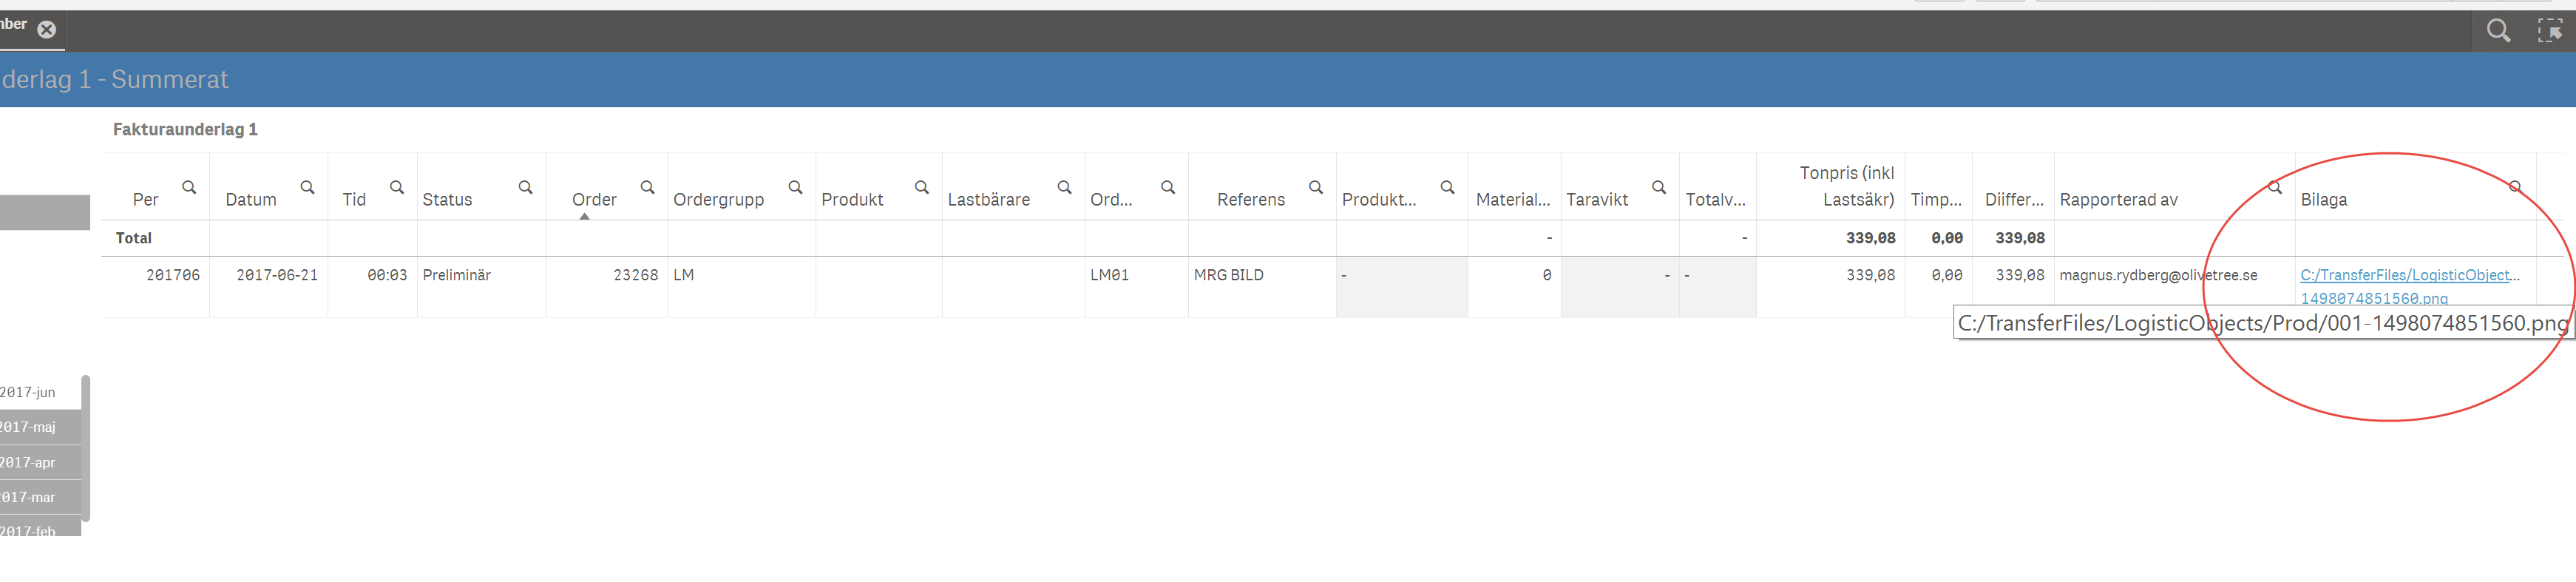Close the selection tab with the X icon
The width and height of the screenshot is (2576, 582).
(x=47, y=30)
